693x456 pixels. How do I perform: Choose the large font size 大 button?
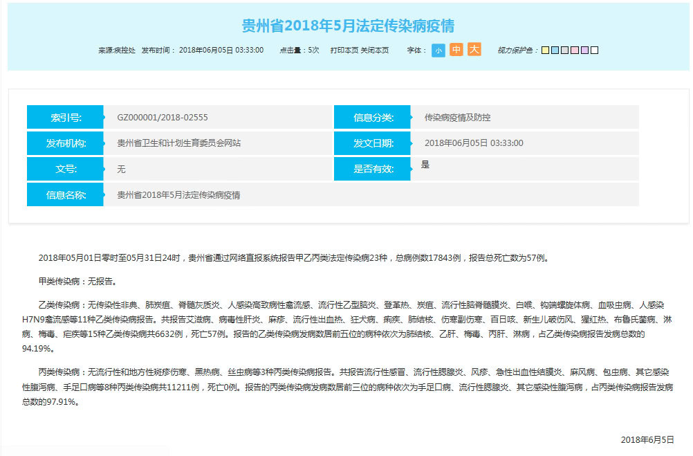click(474, 50)
